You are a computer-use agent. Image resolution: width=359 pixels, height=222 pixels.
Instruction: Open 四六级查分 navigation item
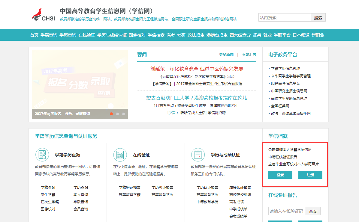[240, 35]
